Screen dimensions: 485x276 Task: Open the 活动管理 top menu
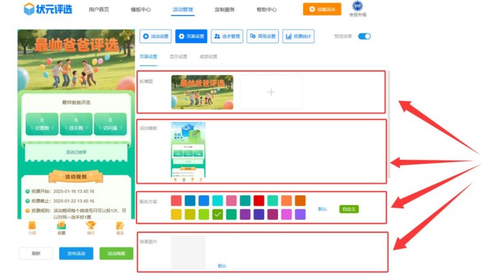[183, 10]
